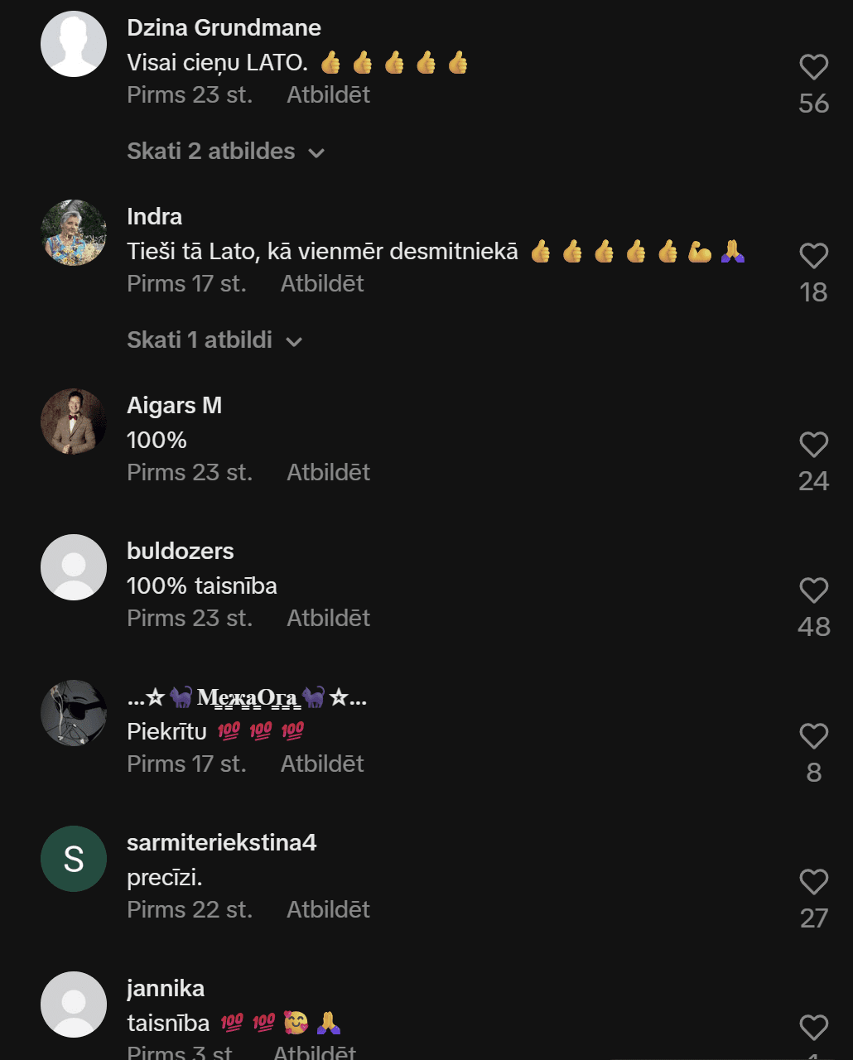Open Indra's profile picture

pos(74,233)
